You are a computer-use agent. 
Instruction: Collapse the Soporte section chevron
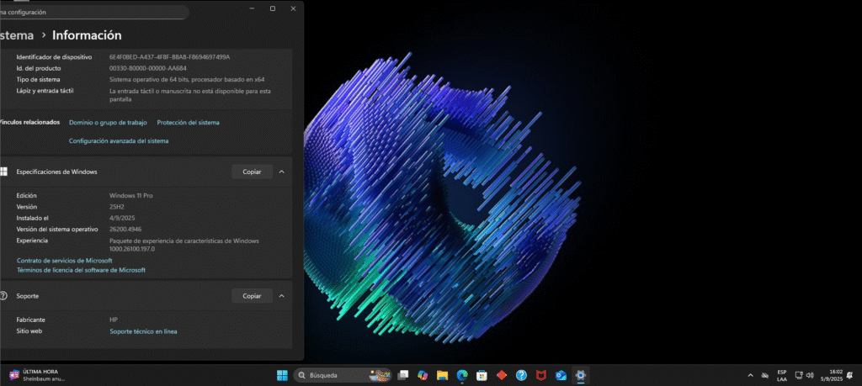coord(281,296)
